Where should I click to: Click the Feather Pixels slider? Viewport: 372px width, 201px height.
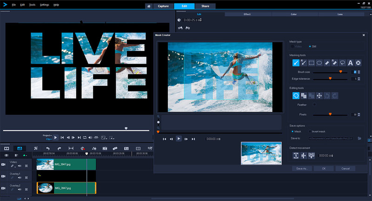point(330,115)
